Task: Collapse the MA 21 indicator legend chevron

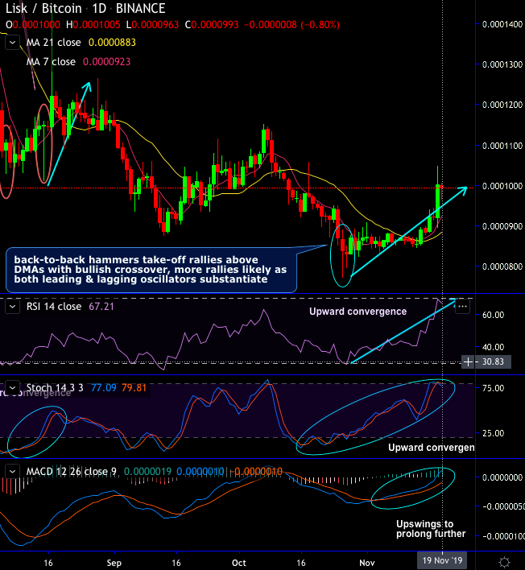Action: pos(12,43)
